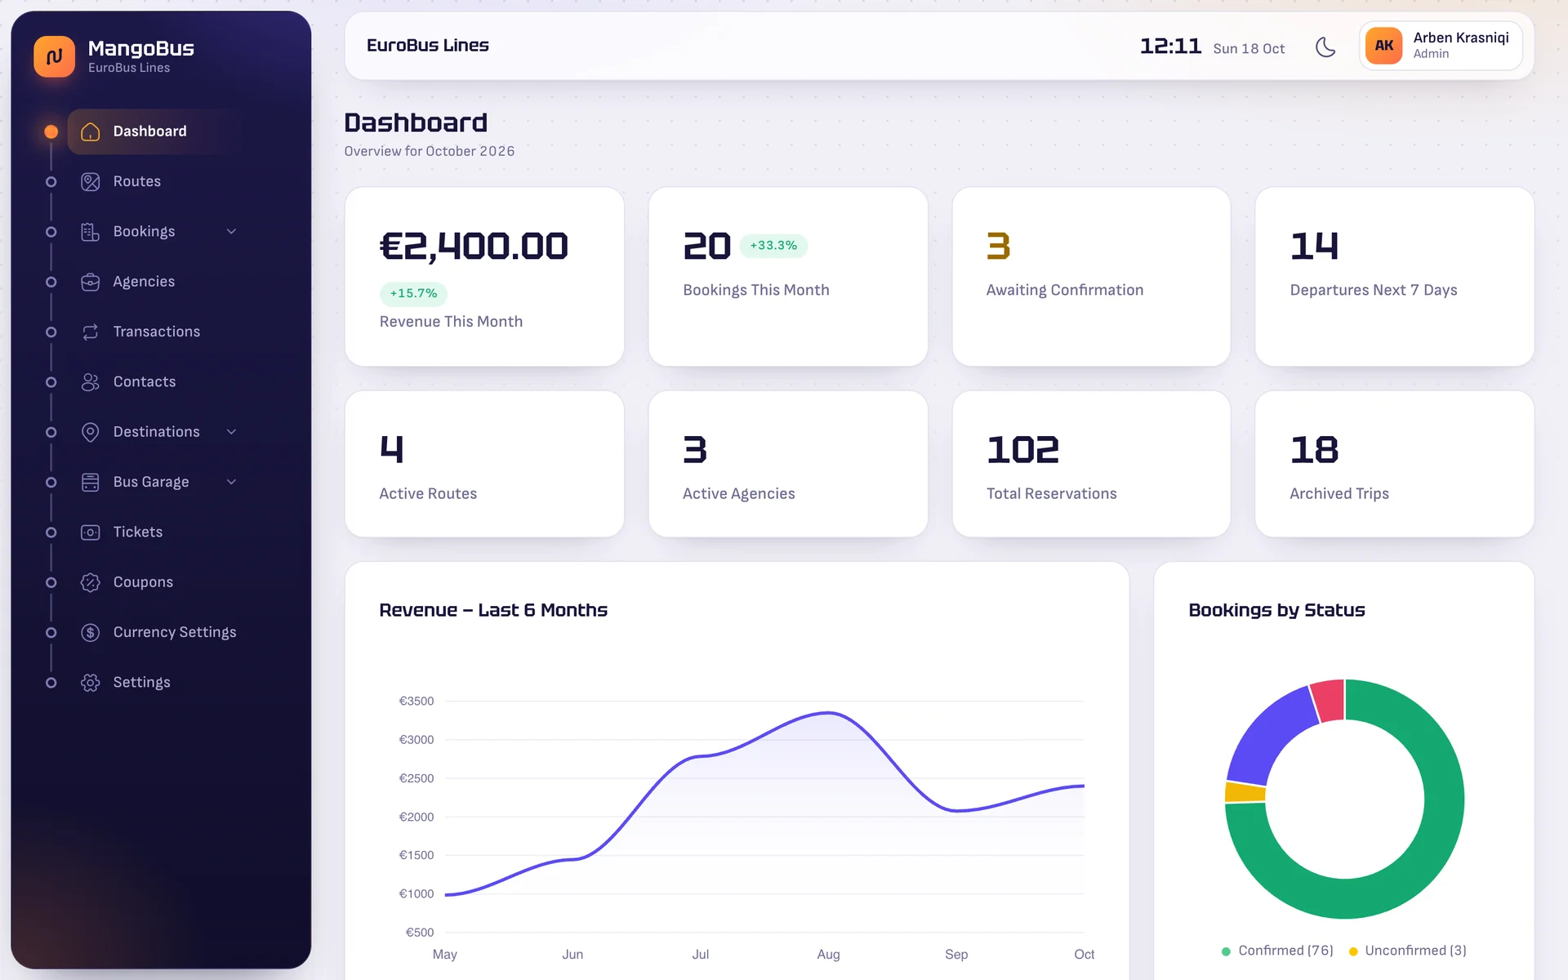Click the Dashboard home icon in sidebar
The image size is (1568, 980).
click(91, 131)
